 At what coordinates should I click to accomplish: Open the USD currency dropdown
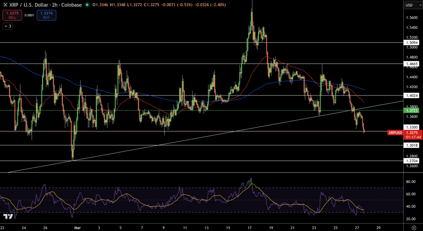(x=413, y=5)
